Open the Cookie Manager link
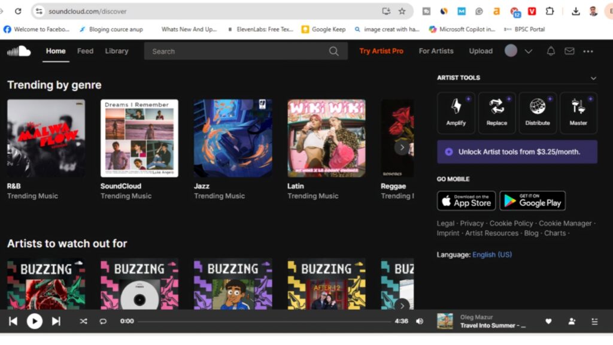 [x=565, y=223]
